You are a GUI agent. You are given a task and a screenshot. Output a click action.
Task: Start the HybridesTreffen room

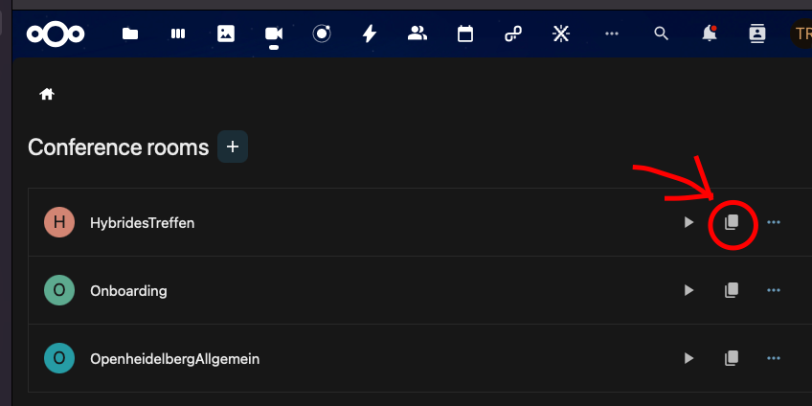[688, 223]
